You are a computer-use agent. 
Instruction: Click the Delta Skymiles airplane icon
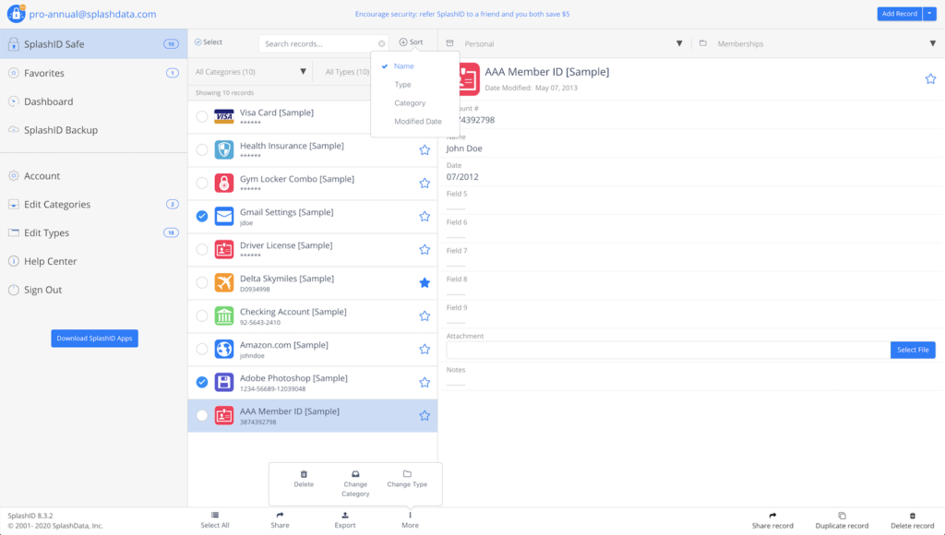coord(223,282)
